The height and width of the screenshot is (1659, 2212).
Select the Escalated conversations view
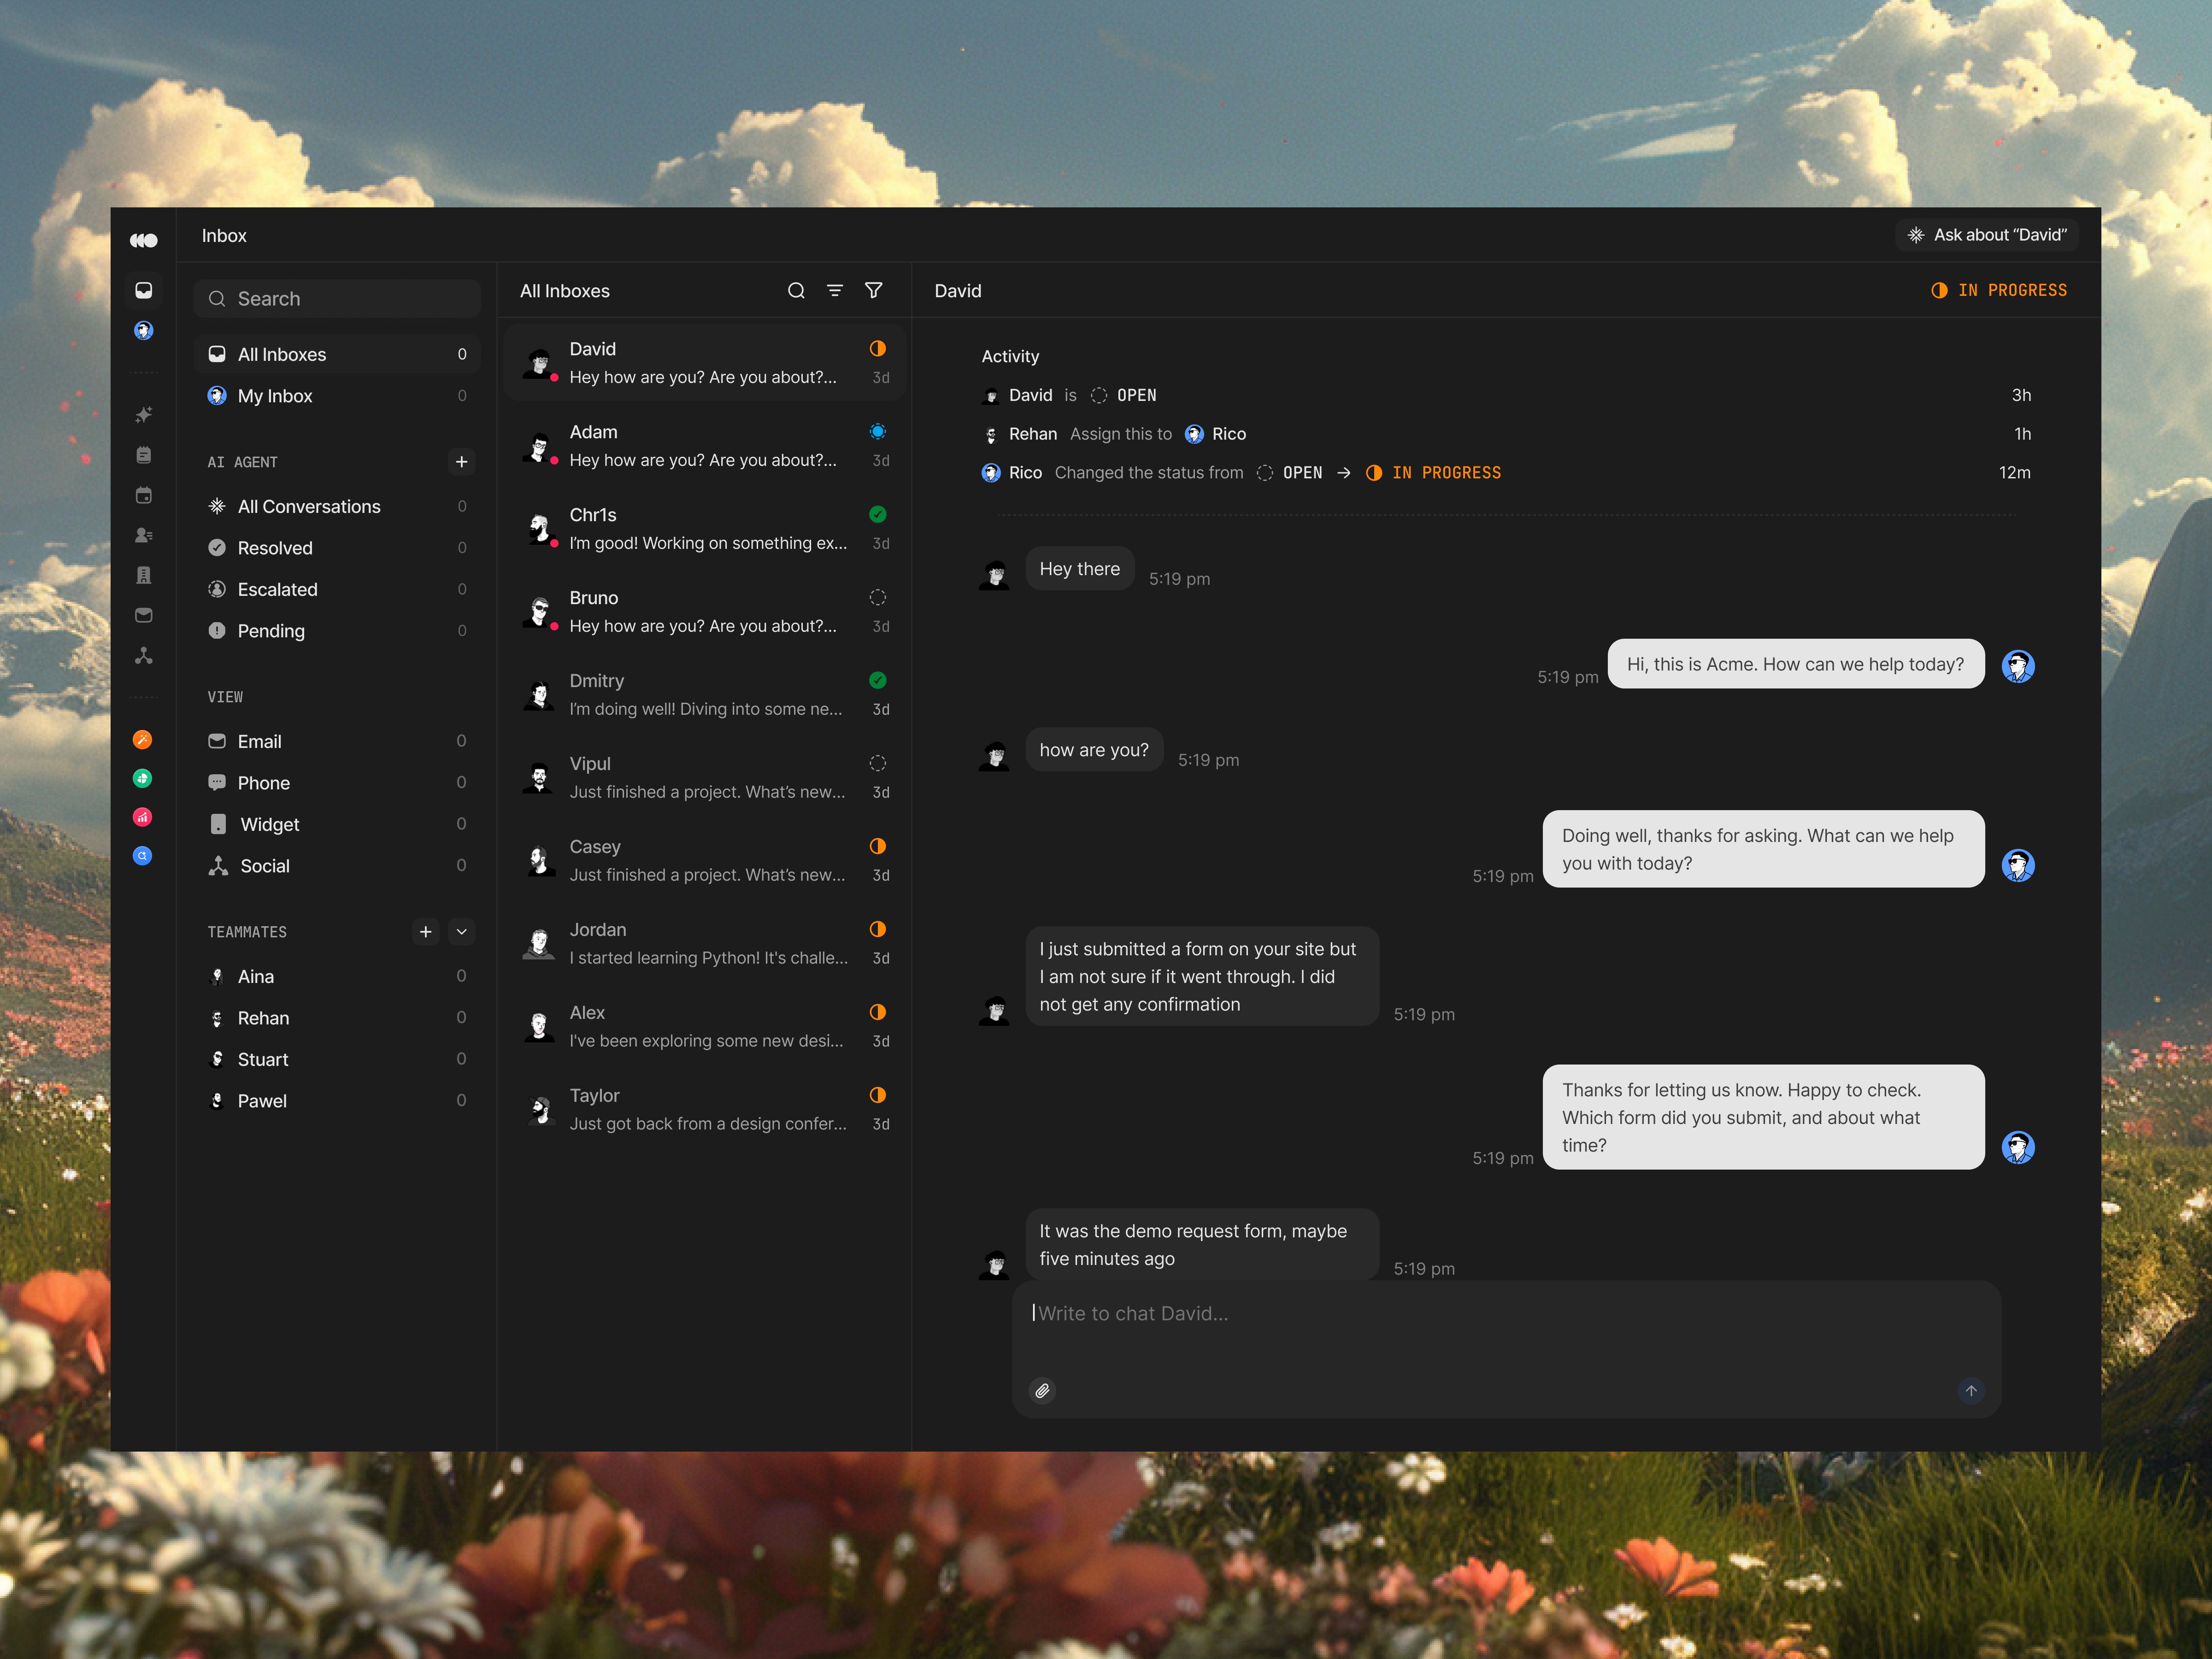[278, 589]
